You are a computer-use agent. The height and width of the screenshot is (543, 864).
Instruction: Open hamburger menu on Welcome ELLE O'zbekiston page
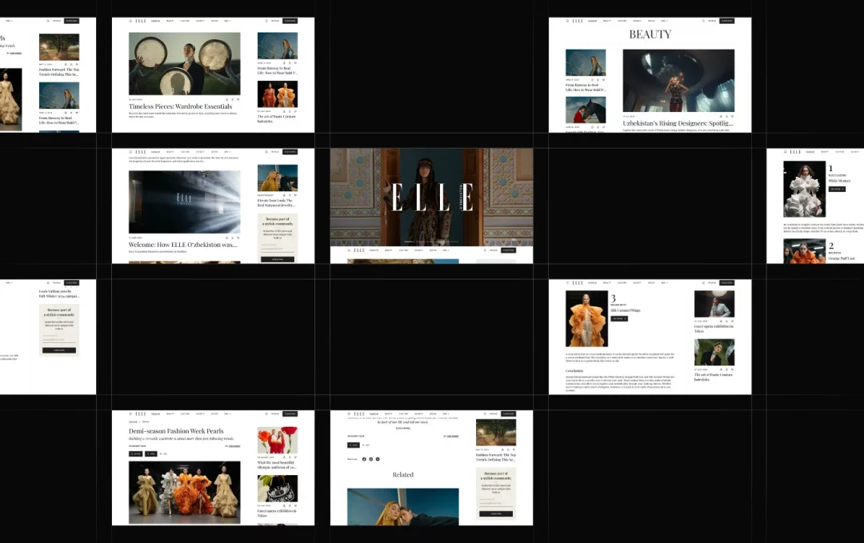[130, 152]
